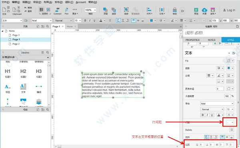
Task: Click the Lock icon in toolbar
Action: click(175, 10)
